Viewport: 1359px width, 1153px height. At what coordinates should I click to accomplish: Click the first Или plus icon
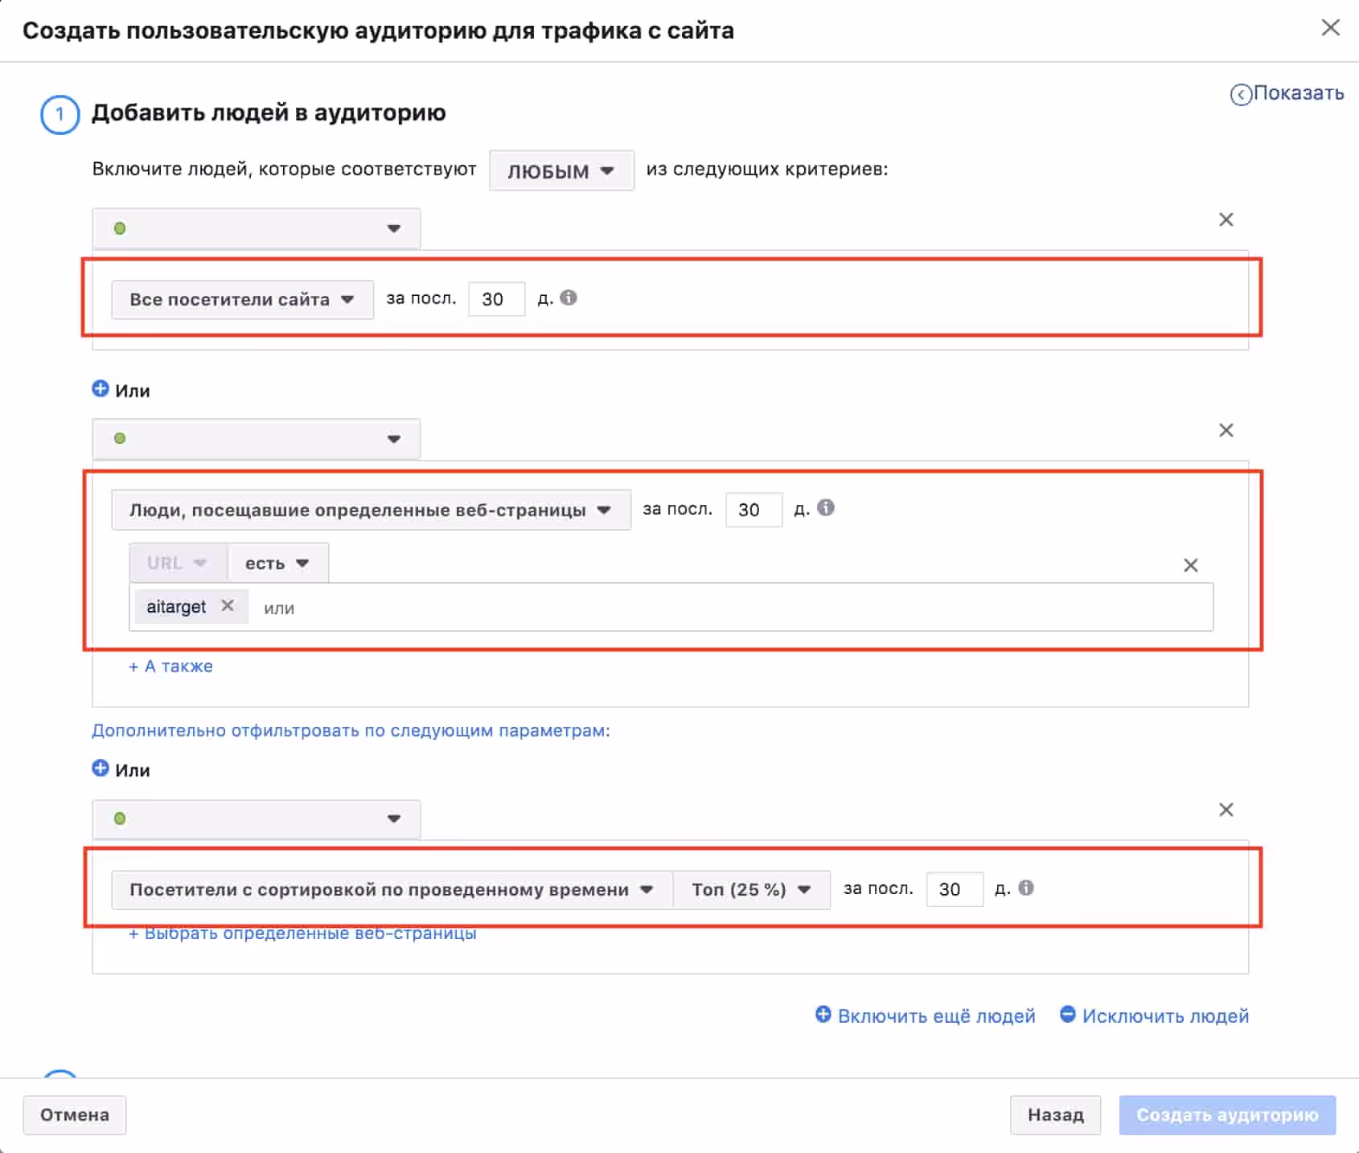coord(101,389)
